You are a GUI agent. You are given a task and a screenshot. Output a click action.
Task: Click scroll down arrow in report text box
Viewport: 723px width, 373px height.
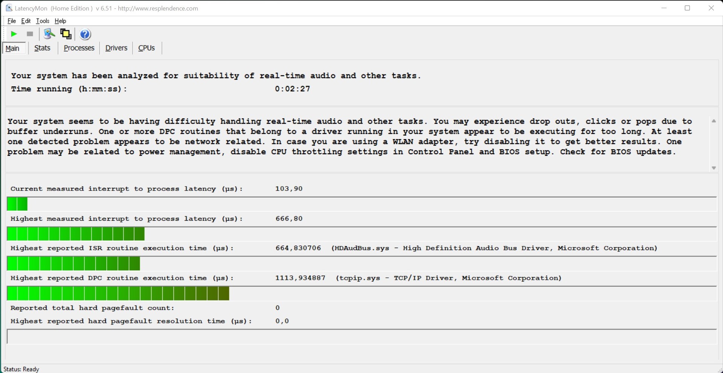pyautogui.click(x=714, y=168)
